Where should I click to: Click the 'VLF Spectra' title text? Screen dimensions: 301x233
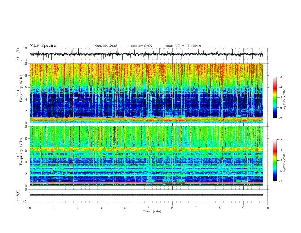(x=43, y=46)
